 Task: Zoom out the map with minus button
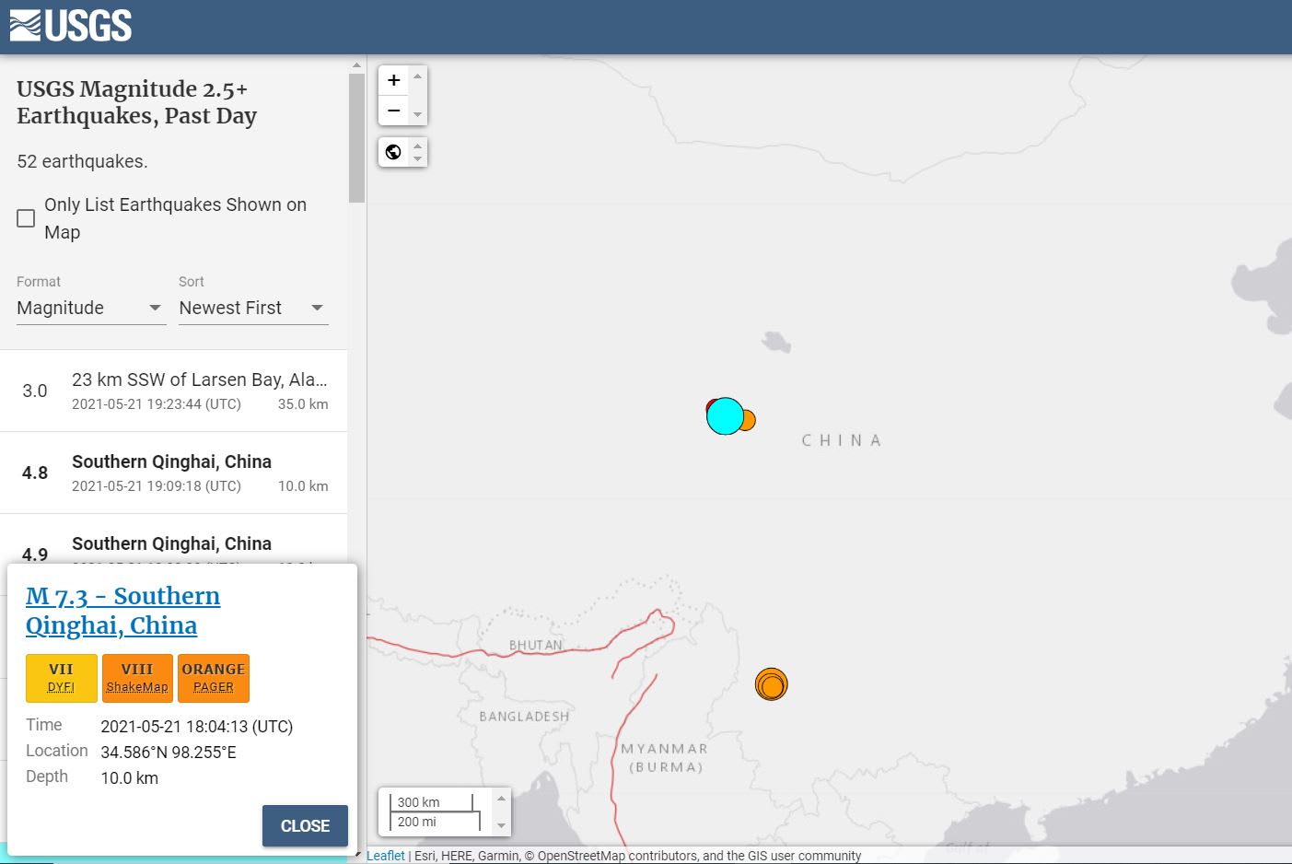click(x=394, y=111)
